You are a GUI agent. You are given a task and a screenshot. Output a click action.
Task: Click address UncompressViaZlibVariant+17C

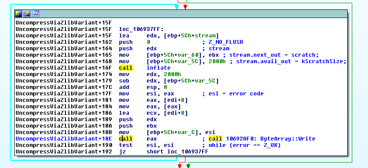64,87
